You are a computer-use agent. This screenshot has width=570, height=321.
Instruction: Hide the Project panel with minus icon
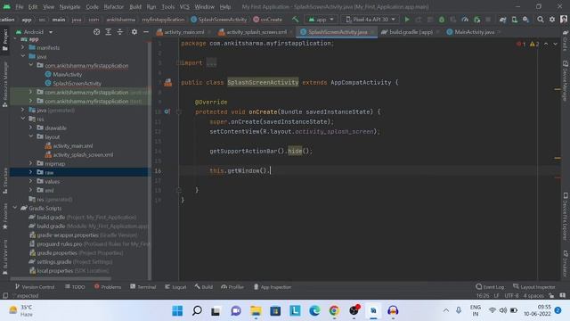coord(146,32)
